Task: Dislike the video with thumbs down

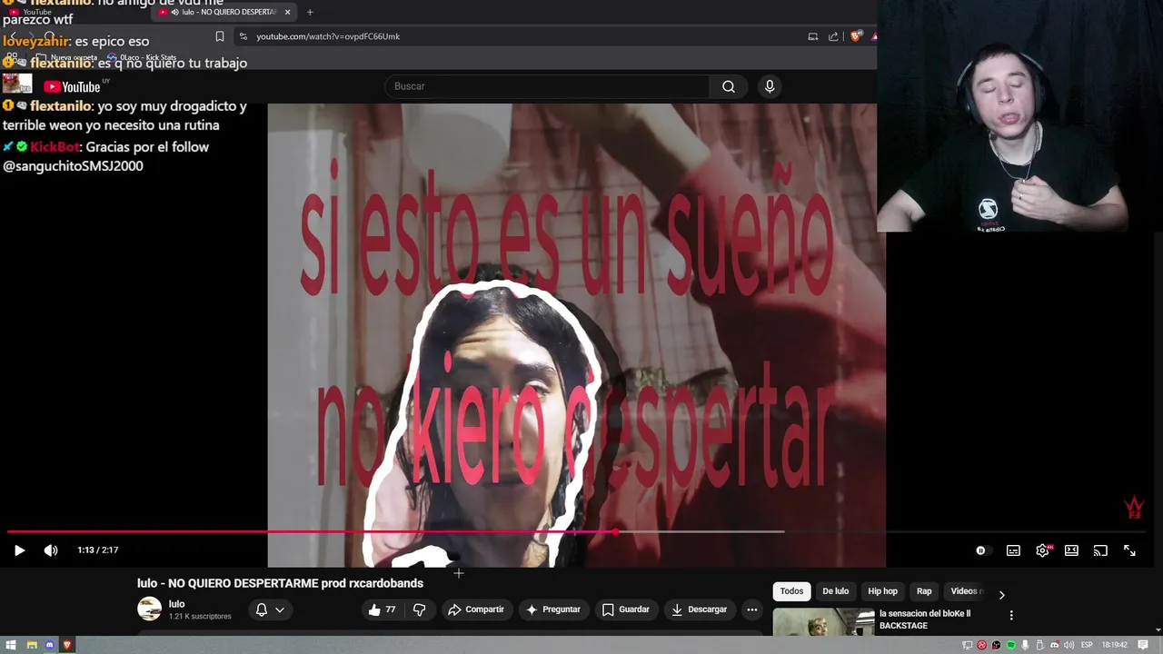Action: 419,609
